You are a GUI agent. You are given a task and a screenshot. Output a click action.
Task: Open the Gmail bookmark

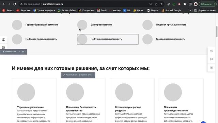(102, 10)
